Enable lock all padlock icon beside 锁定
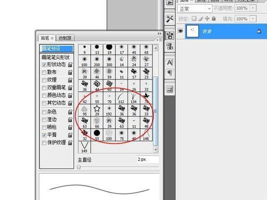The image size is (267, 200). (214, 18)
